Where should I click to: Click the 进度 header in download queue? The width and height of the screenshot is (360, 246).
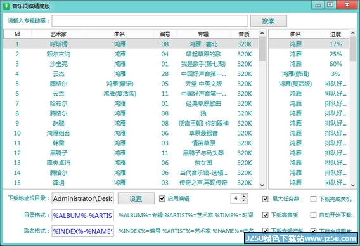(x=335, y=34)
